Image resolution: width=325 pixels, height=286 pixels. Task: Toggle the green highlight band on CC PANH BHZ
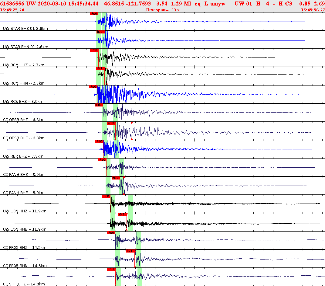click(108, 169)
